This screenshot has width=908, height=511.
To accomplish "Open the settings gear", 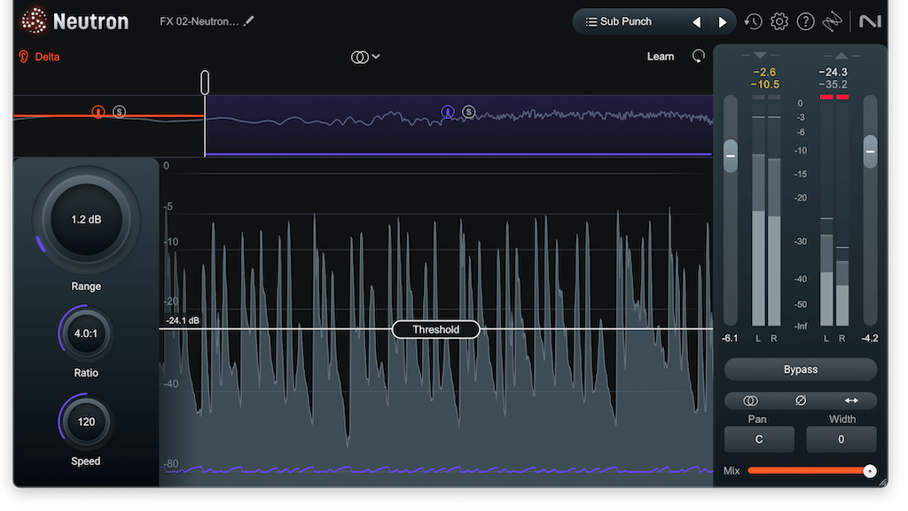I will click(779, 21).
